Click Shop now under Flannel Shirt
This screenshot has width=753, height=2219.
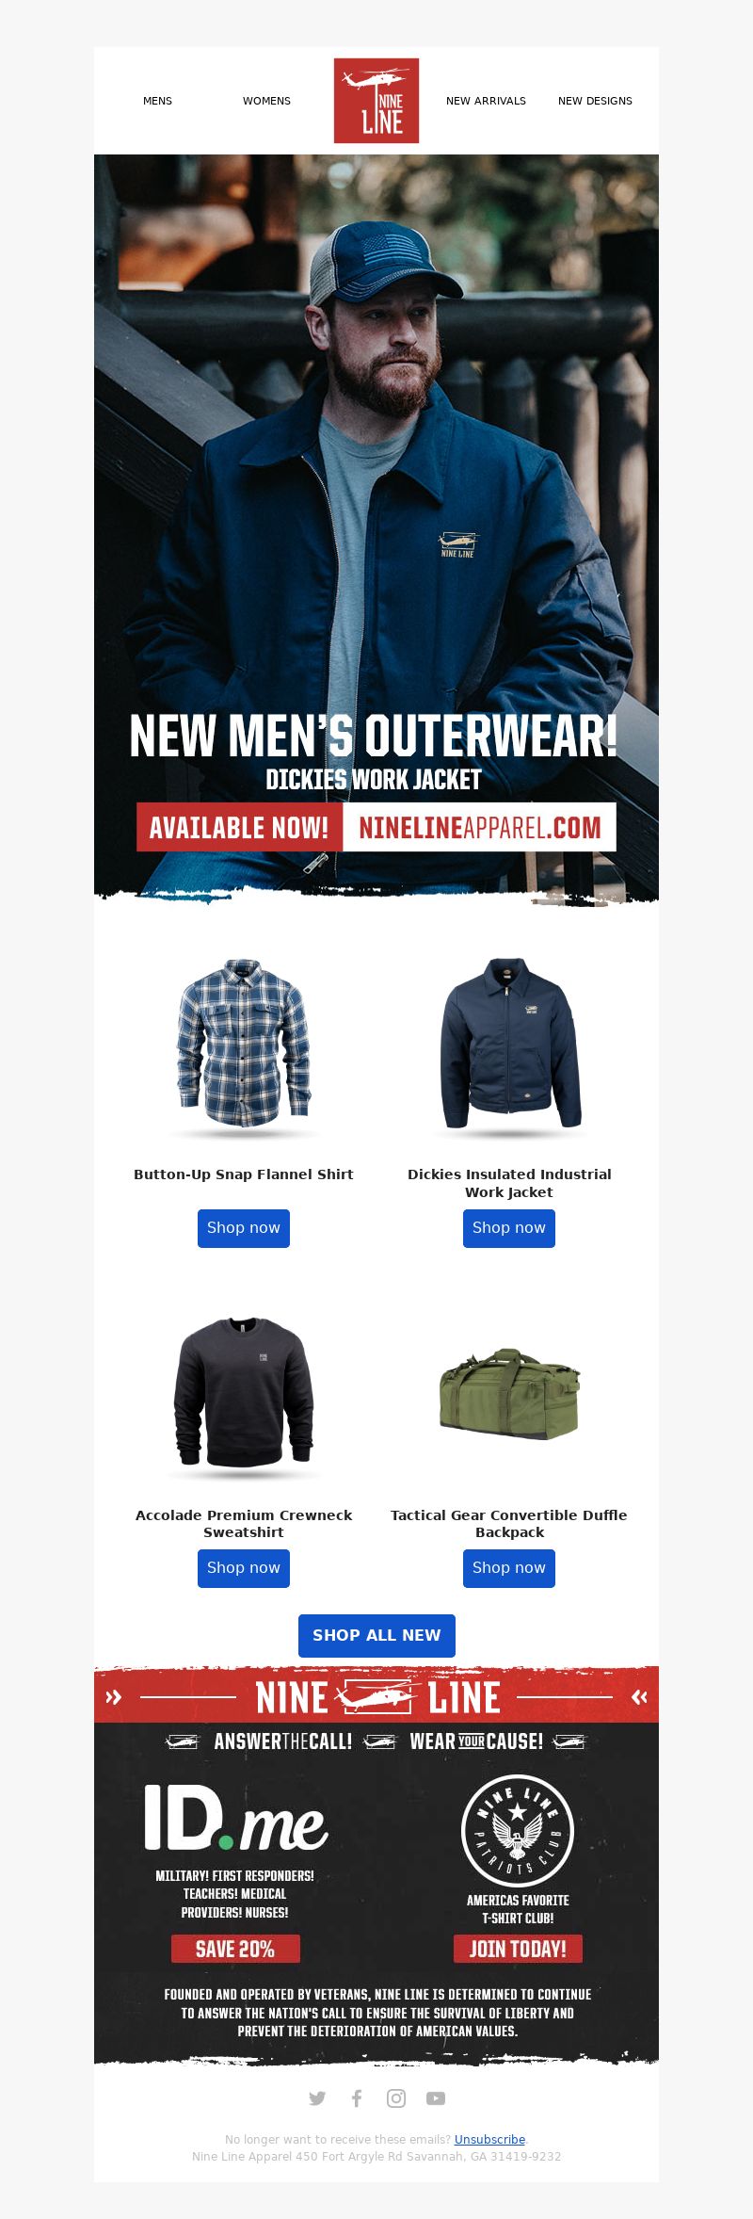point(244,1228)
